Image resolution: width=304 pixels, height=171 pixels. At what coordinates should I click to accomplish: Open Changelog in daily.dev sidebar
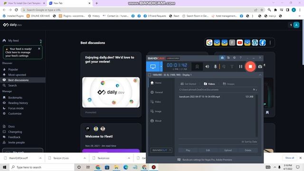(x=15, y=132)
